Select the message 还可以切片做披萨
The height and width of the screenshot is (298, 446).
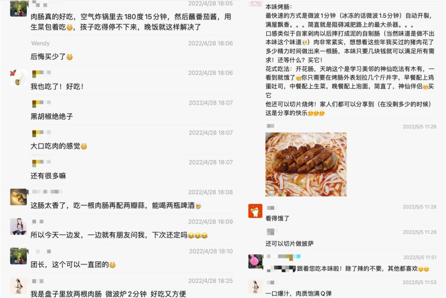290,244
